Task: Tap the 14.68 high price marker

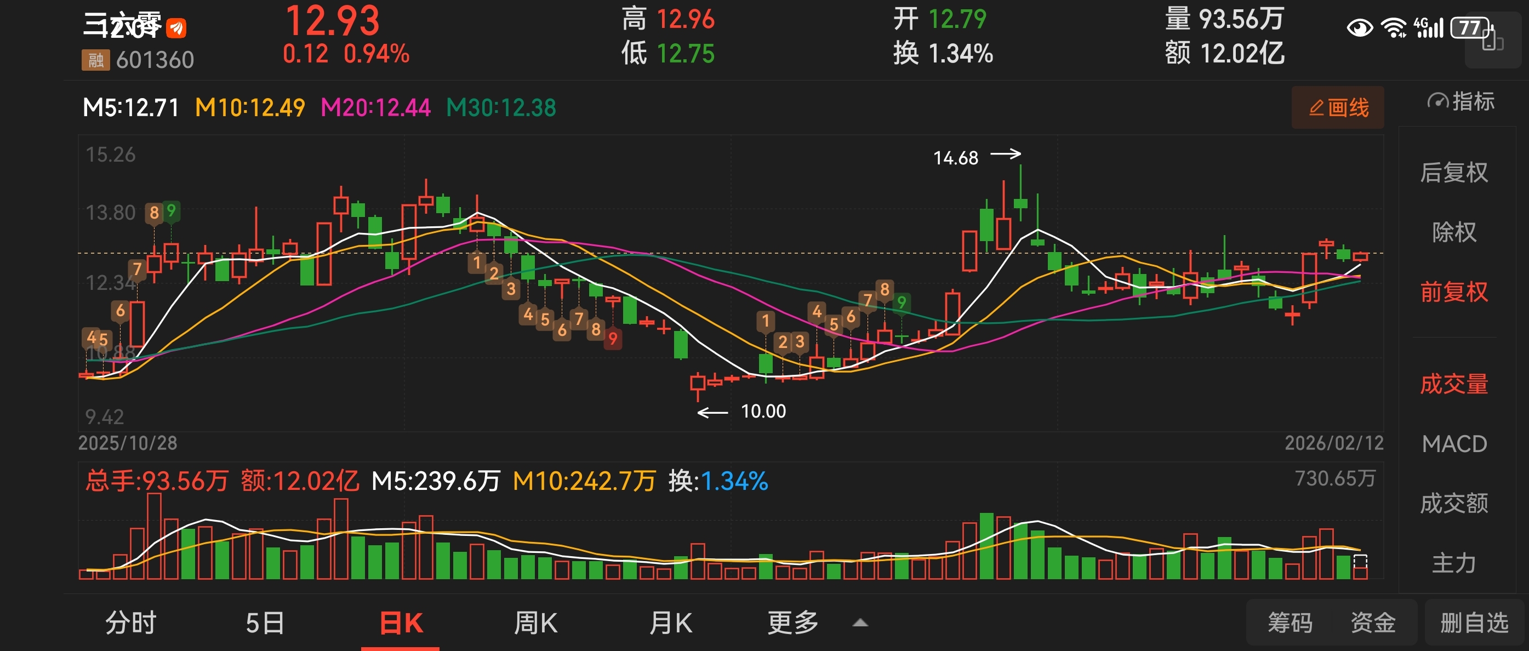Action: click(955, 158)
